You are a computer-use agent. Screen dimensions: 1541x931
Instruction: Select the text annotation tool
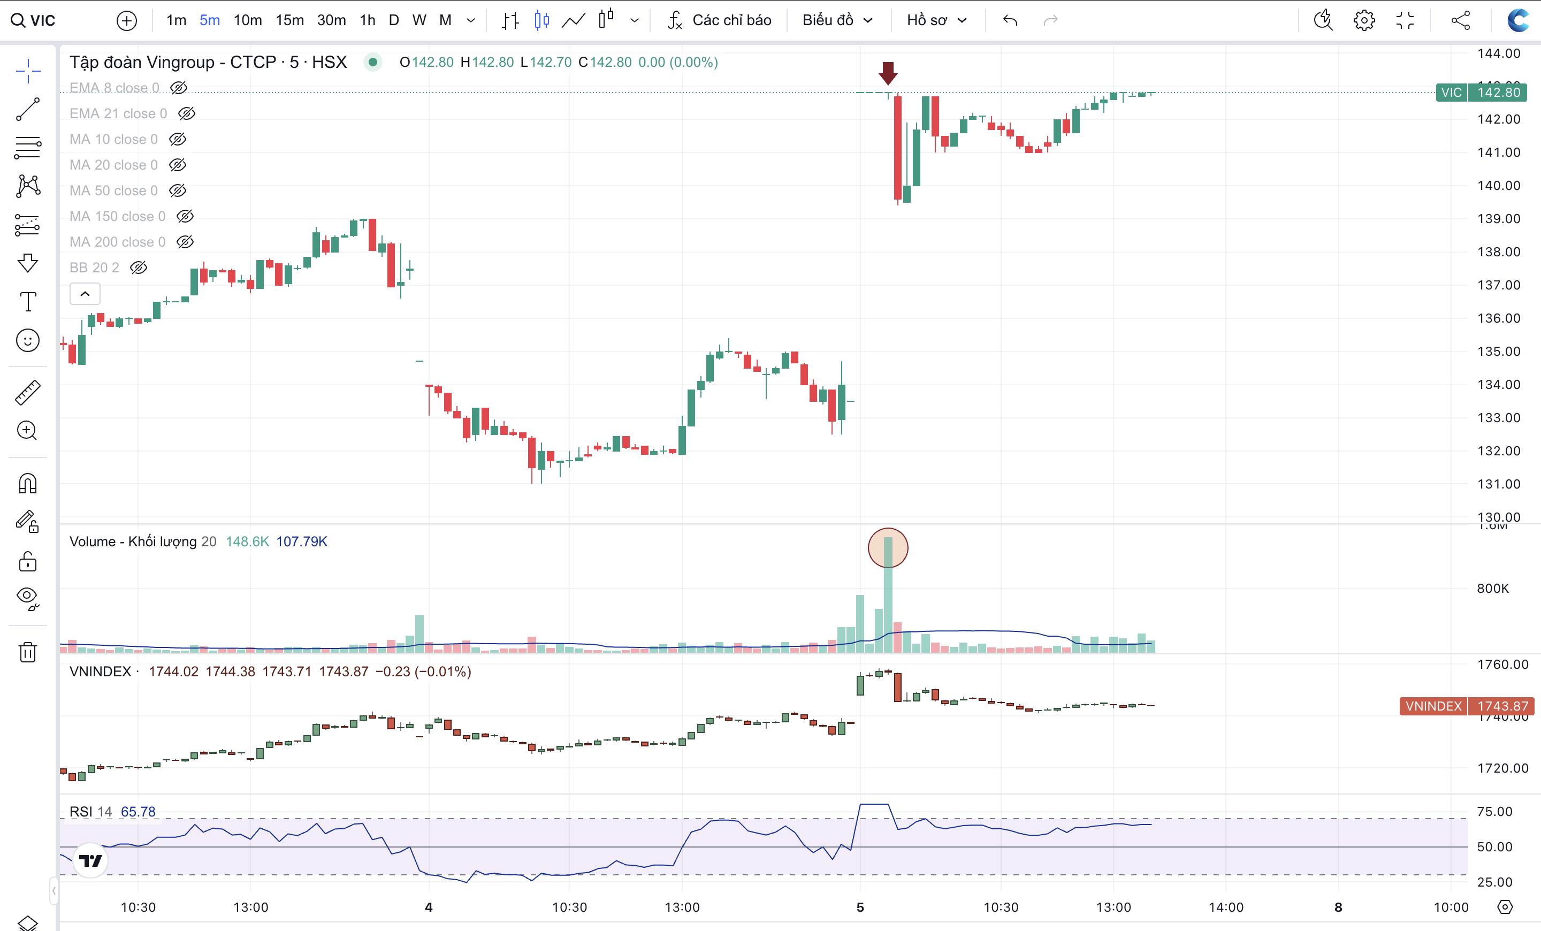coord(27,302)
